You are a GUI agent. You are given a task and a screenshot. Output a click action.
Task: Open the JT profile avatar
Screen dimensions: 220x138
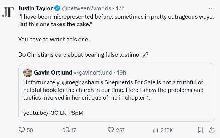click(8, 12)
